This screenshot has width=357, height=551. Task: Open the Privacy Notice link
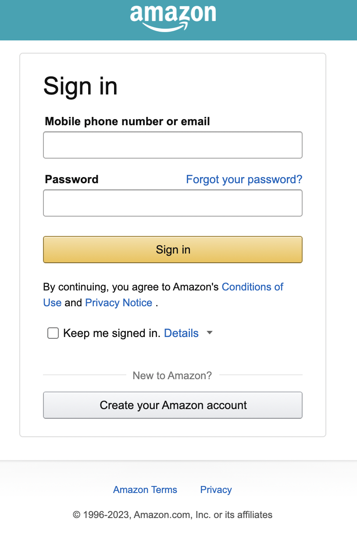118,303
